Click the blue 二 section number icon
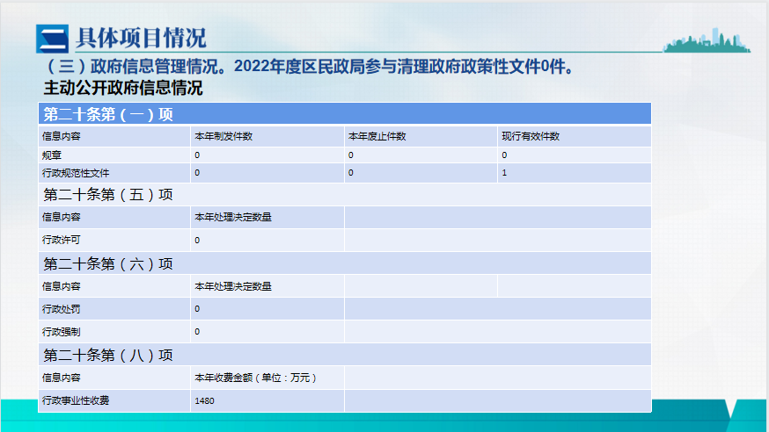This screenshot has width=769, height=432. pyautogui.click(x=52, y=39)
